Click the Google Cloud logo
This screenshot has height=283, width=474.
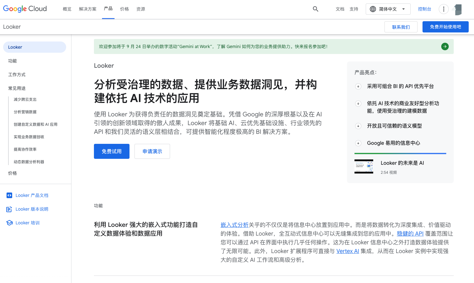pos(25,9)
